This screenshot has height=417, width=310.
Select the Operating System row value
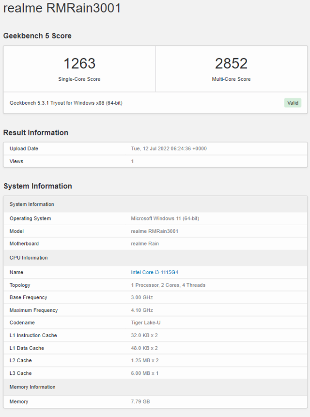tap(165, 218)
